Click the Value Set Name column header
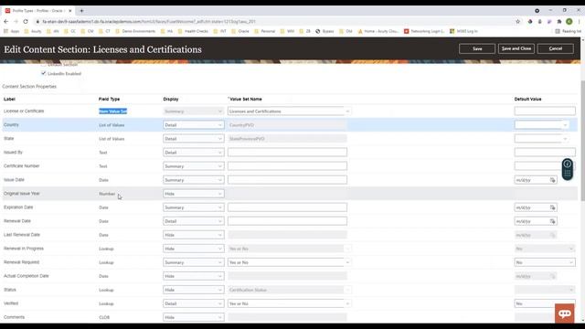Screen dimensions: 585x329 (246, 100)
